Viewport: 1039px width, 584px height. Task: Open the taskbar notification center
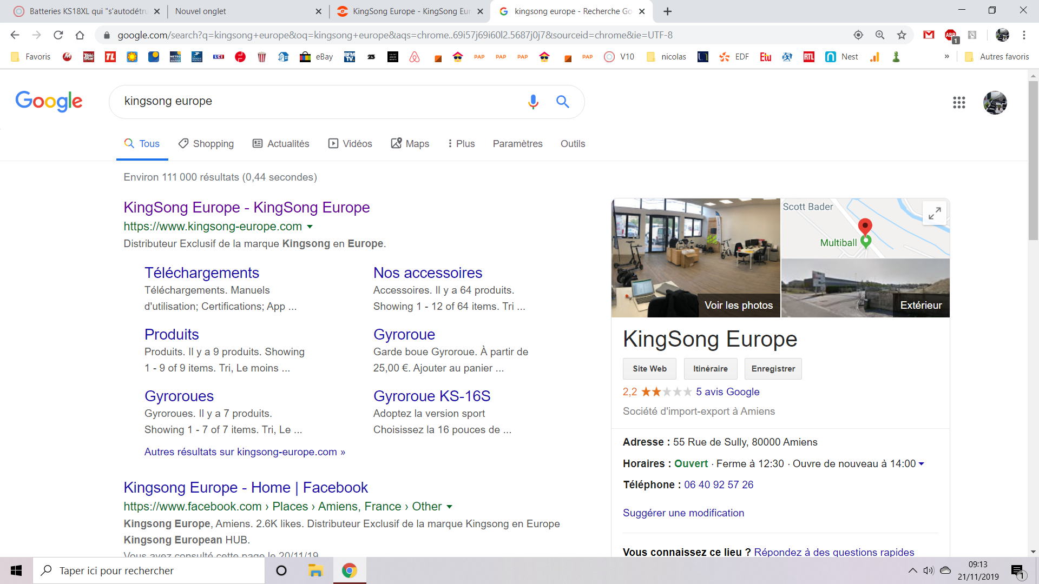point(1018,571)
